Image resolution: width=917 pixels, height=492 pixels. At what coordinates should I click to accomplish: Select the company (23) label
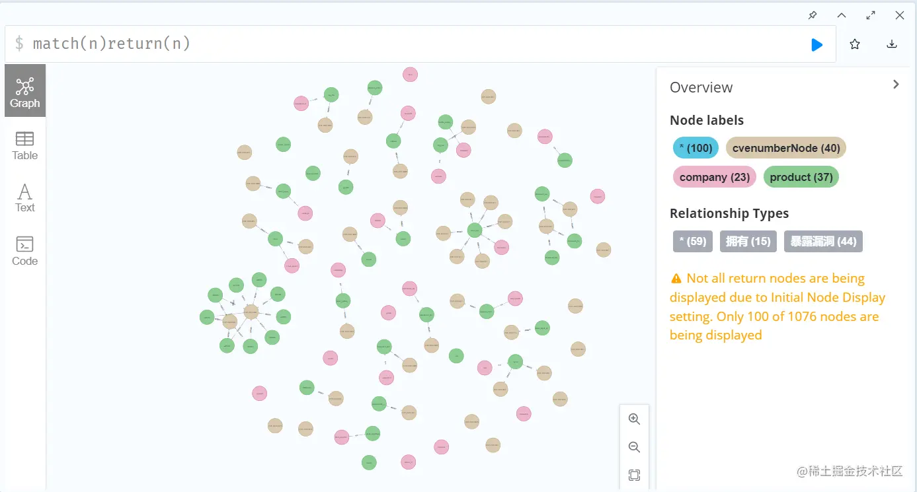tap(714, 177)
